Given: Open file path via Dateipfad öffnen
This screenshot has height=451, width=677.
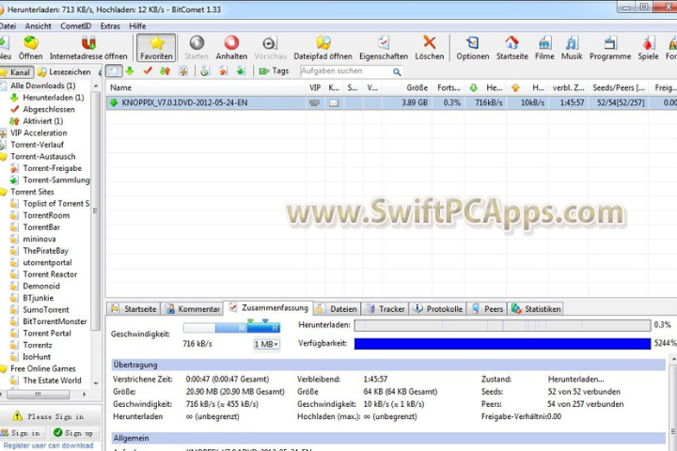Looking at the screenshot, I should (x=323, y=48).
